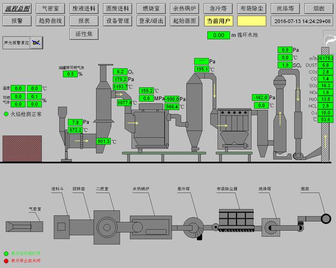The width and height of the screenshot is (336, 268).
Task: Click the HCL reading 2.5
Action: point(325,106)
